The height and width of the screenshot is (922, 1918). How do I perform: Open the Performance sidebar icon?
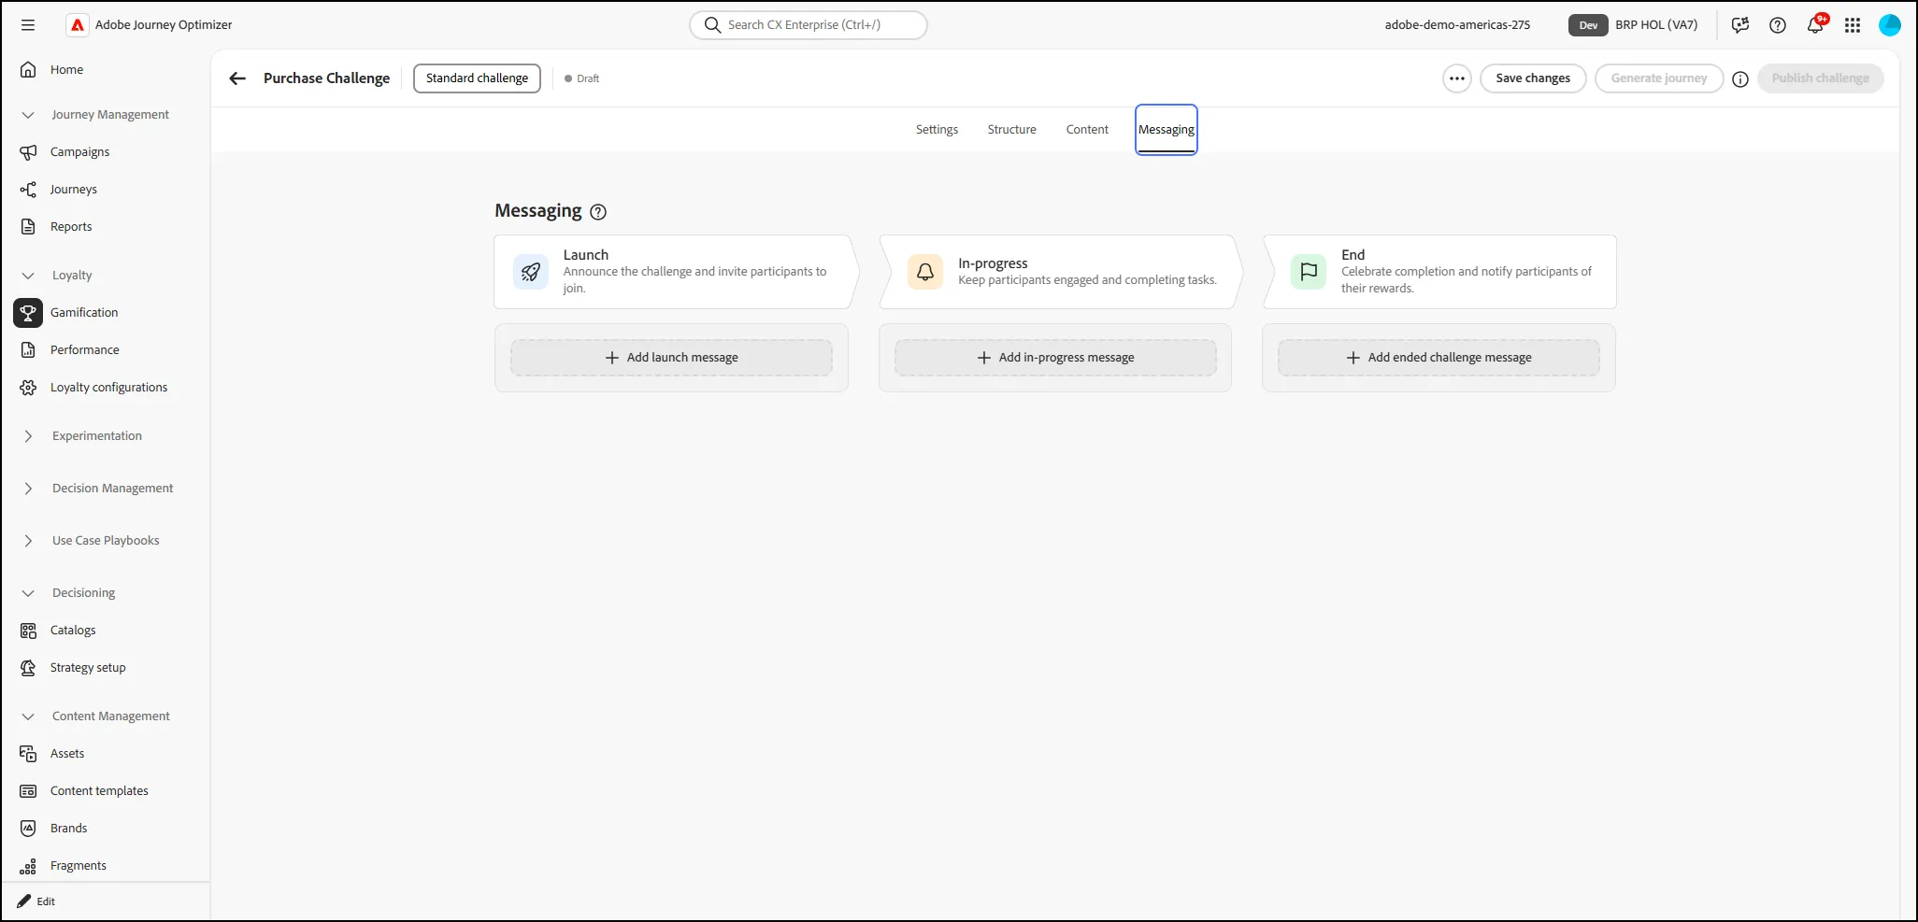tap(28, 350)
